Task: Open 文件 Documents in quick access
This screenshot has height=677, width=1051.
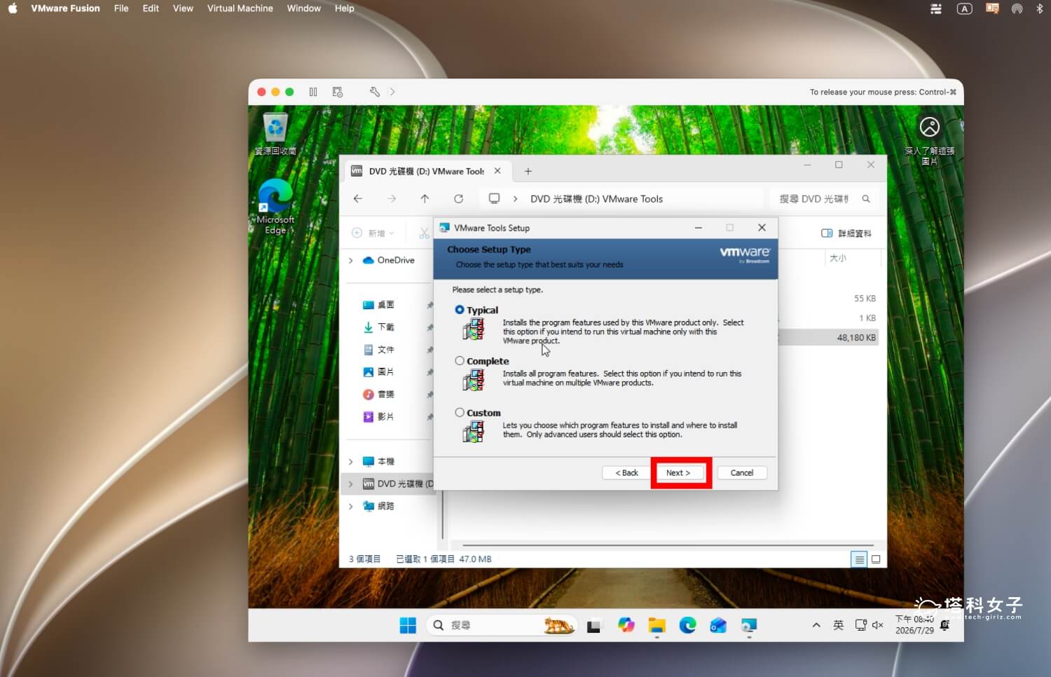Action: pos(378,350)
